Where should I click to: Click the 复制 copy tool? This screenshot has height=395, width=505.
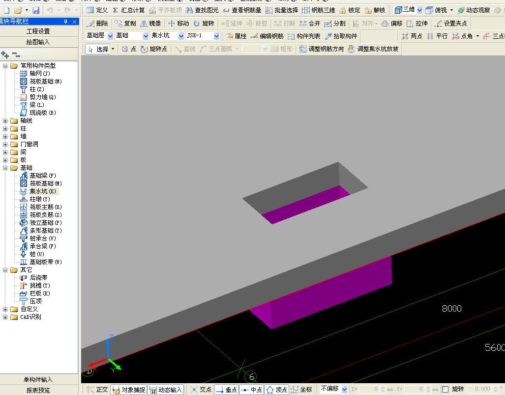point(125,24)
